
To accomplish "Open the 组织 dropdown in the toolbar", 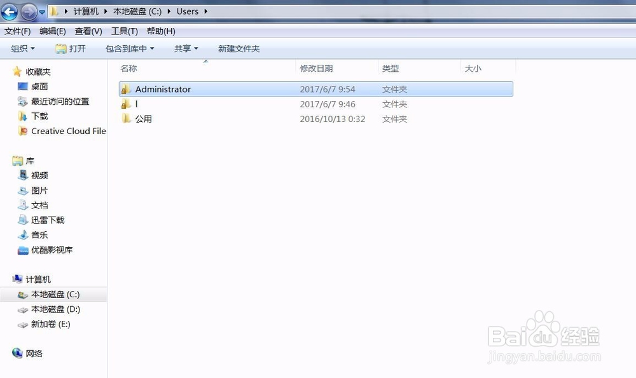I will point(23,49).
